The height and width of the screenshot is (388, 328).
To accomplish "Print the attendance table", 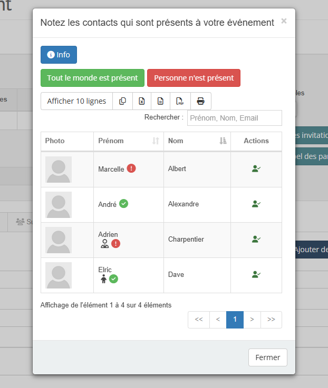I will [200, 101].
